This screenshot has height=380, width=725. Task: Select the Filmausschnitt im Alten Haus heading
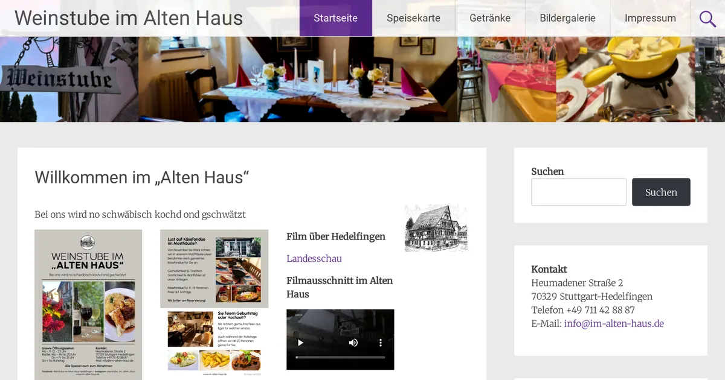340,287
